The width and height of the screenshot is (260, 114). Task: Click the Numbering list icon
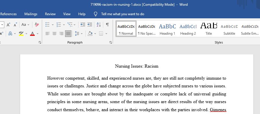point(59,25)
